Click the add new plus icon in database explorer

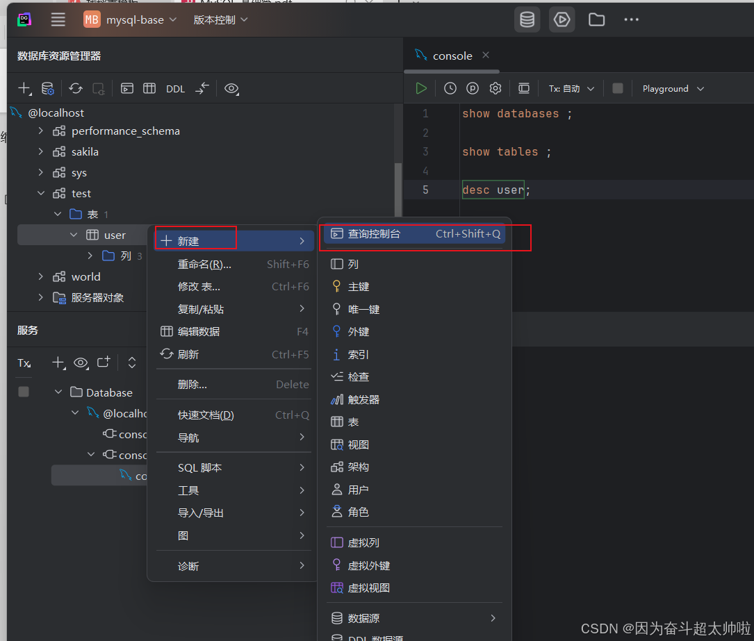[24, 88]
